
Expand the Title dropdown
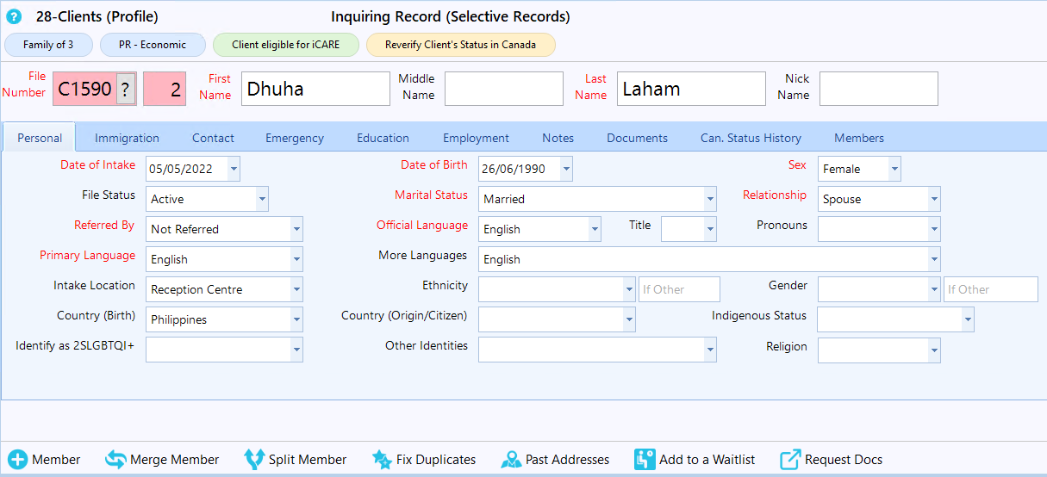tap(710, 229)
